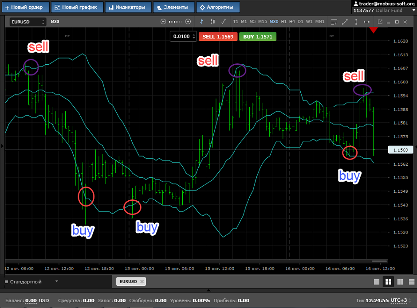The height and width of the screenshot is (308, 417).
Task: Open Новый ордер dialog
Action: coord(26,7)
